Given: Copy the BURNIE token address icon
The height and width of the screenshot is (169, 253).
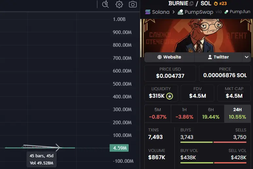Looking at the screenshot, I should (191, 3).
